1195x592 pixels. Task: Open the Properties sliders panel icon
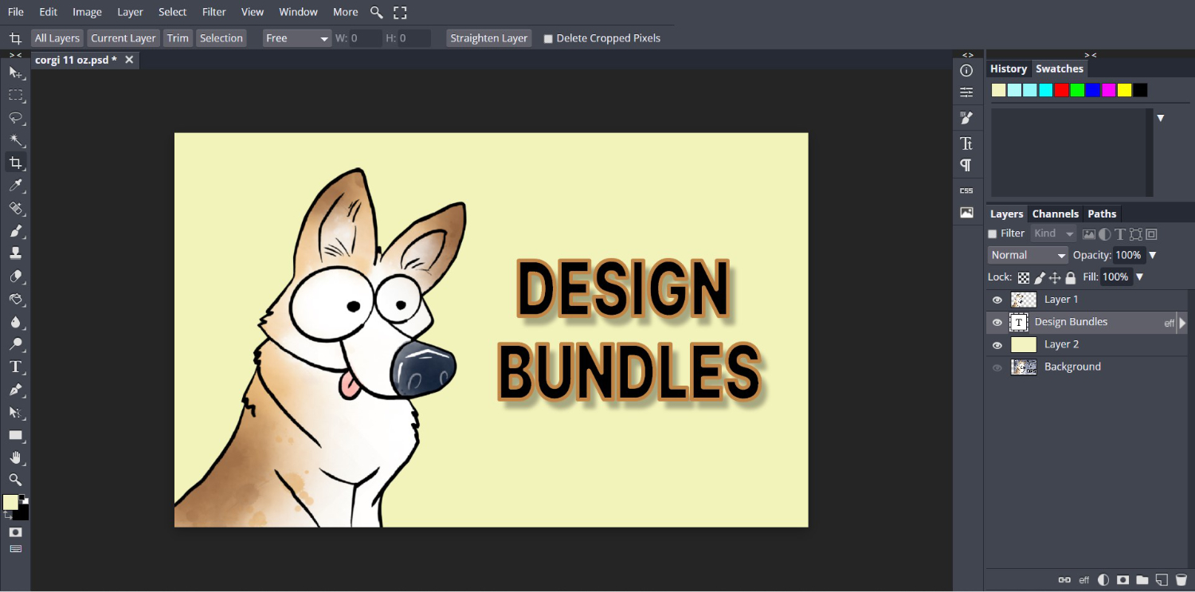point(966,92)
